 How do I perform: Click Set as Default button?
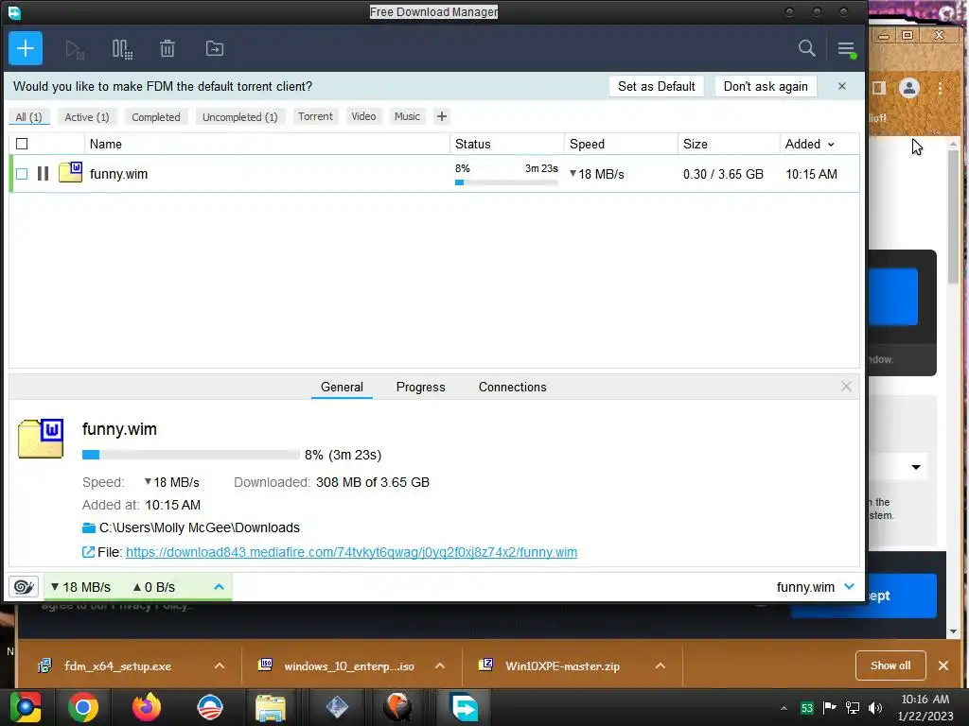point(657,86)
